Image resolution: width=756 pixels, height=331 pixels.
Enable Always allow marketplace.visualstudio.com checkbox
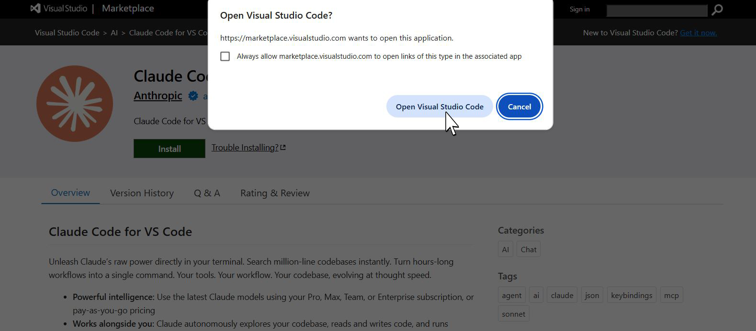pyautogui.click(x=225, y=56)
